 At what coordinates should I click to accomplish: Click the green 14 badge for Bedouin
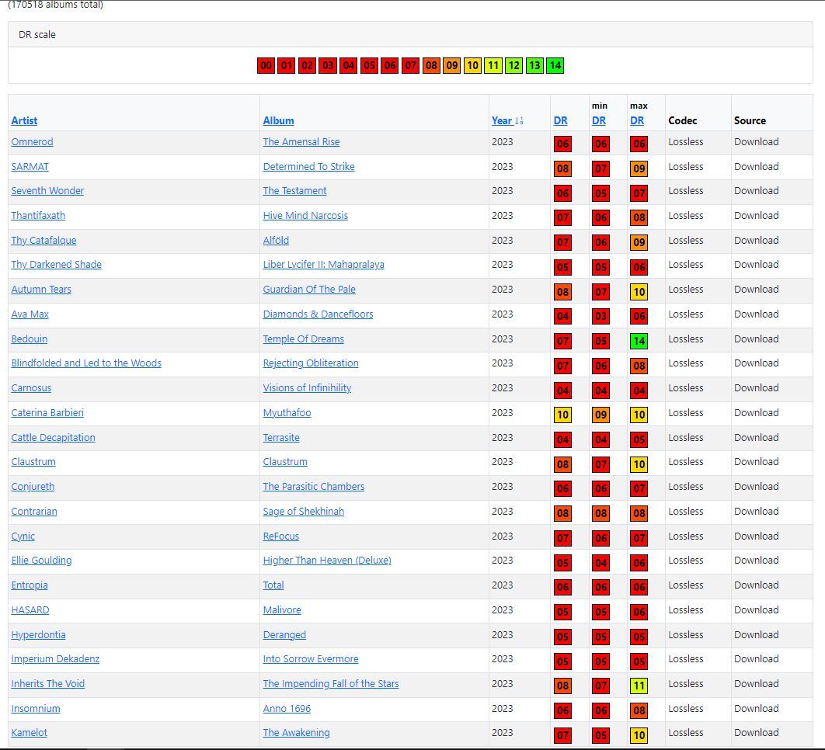coord(639,341)
